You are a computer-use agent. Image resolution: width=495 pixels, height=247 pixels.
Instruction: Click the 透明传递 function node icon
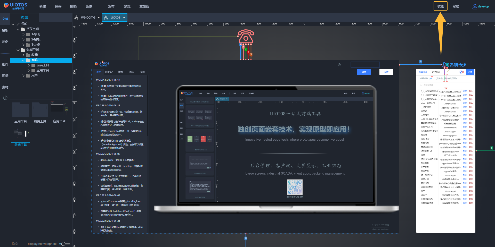pos(446,65)
